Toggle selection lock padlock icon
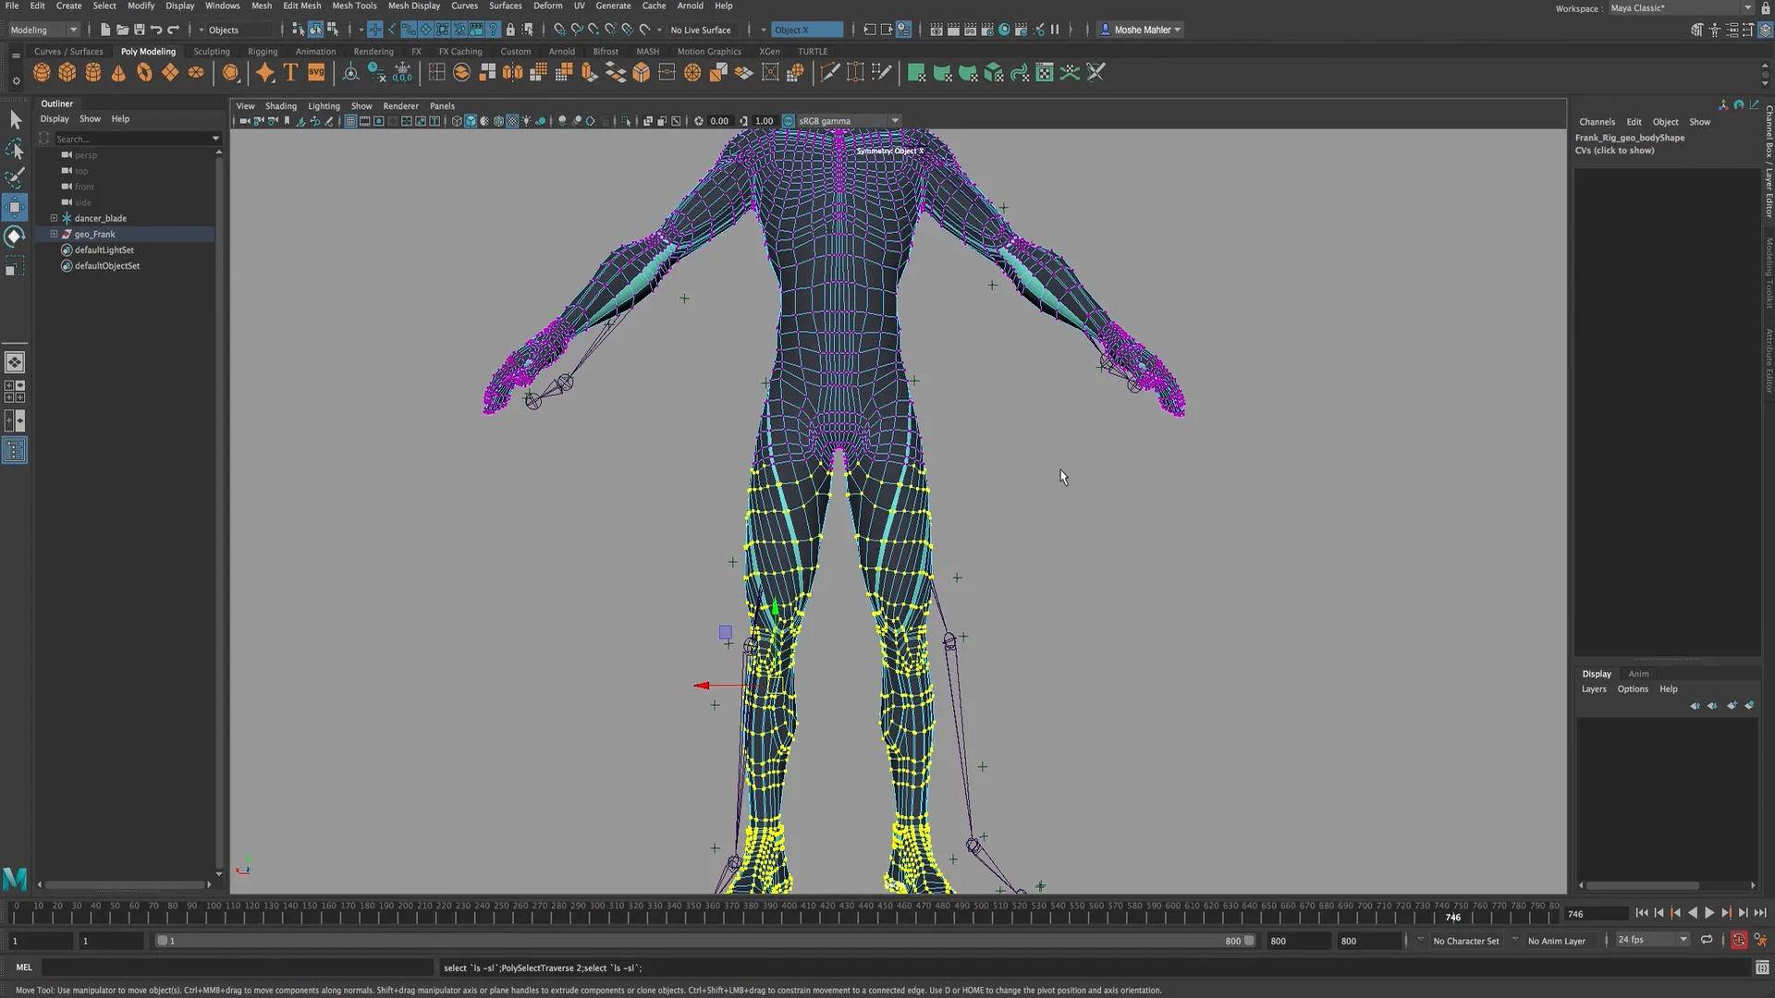The image size is (1775, 998). coord(510,30)
